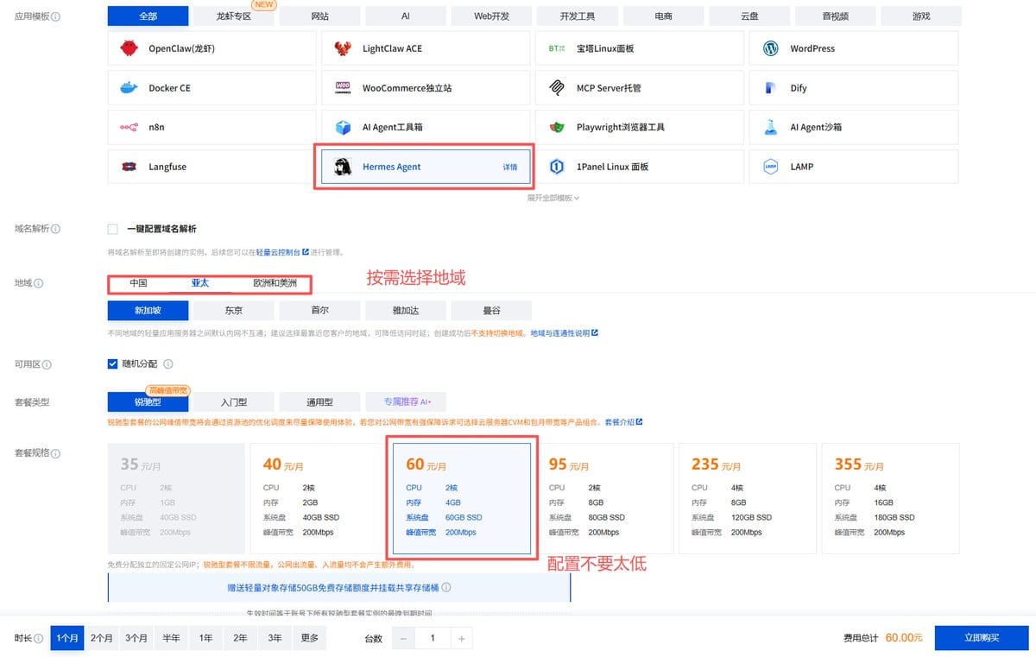
Task: Select the 中国 region group tab
Action: (138, 283)
